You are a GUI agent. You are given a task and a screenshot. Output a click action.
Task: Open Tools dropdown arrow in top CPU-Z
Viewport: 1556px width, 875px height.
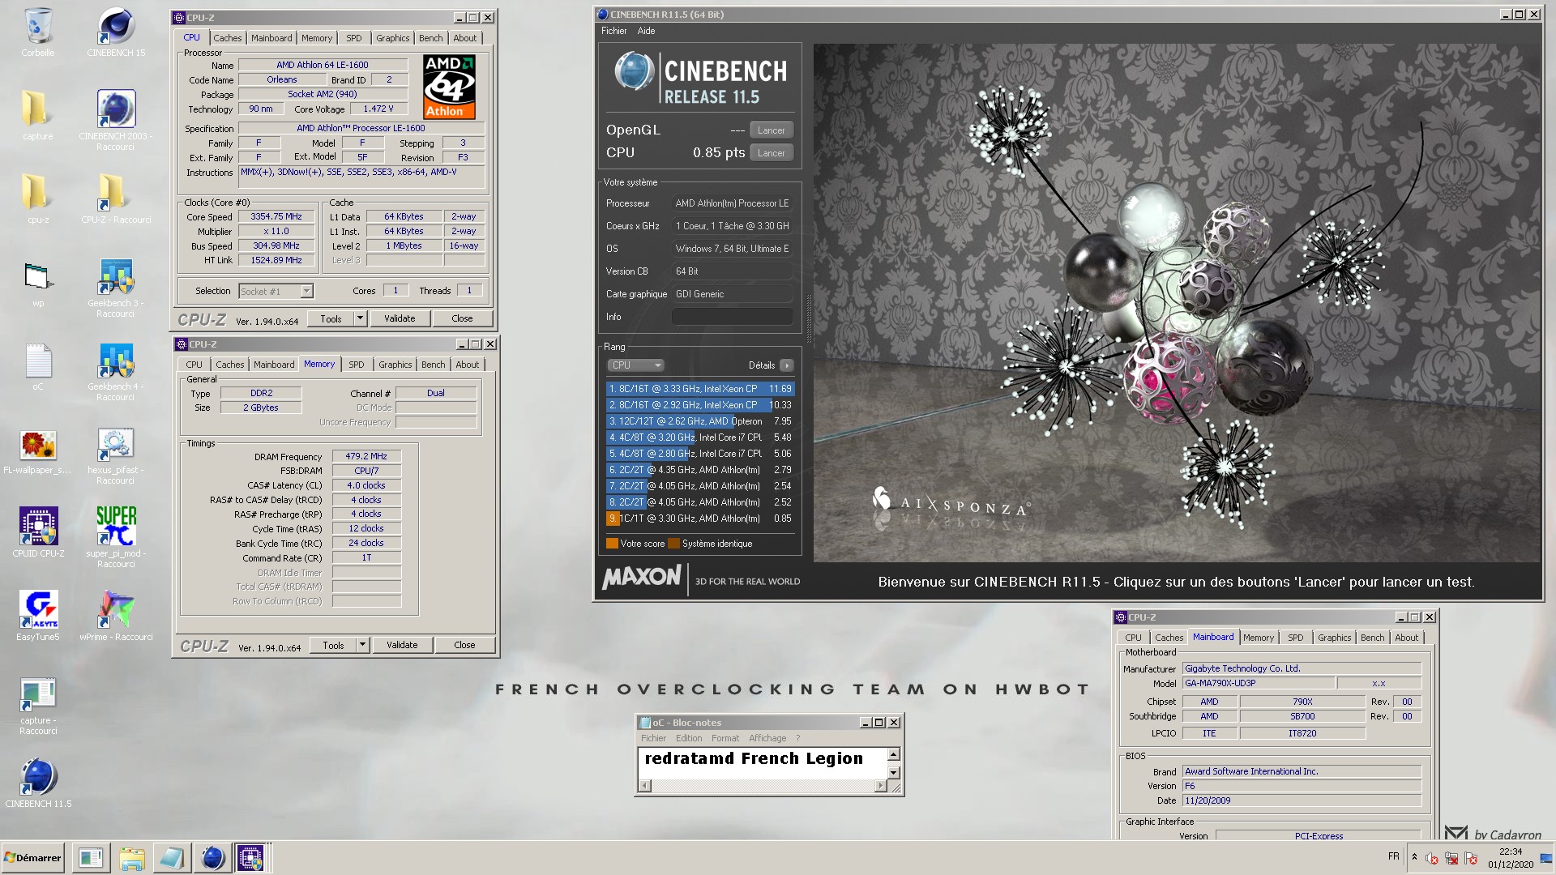pos(360,318)
